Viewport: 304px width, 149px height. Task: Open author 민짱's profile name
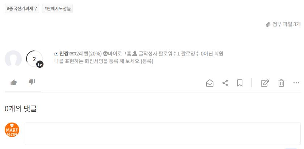(x=64, y=54)
